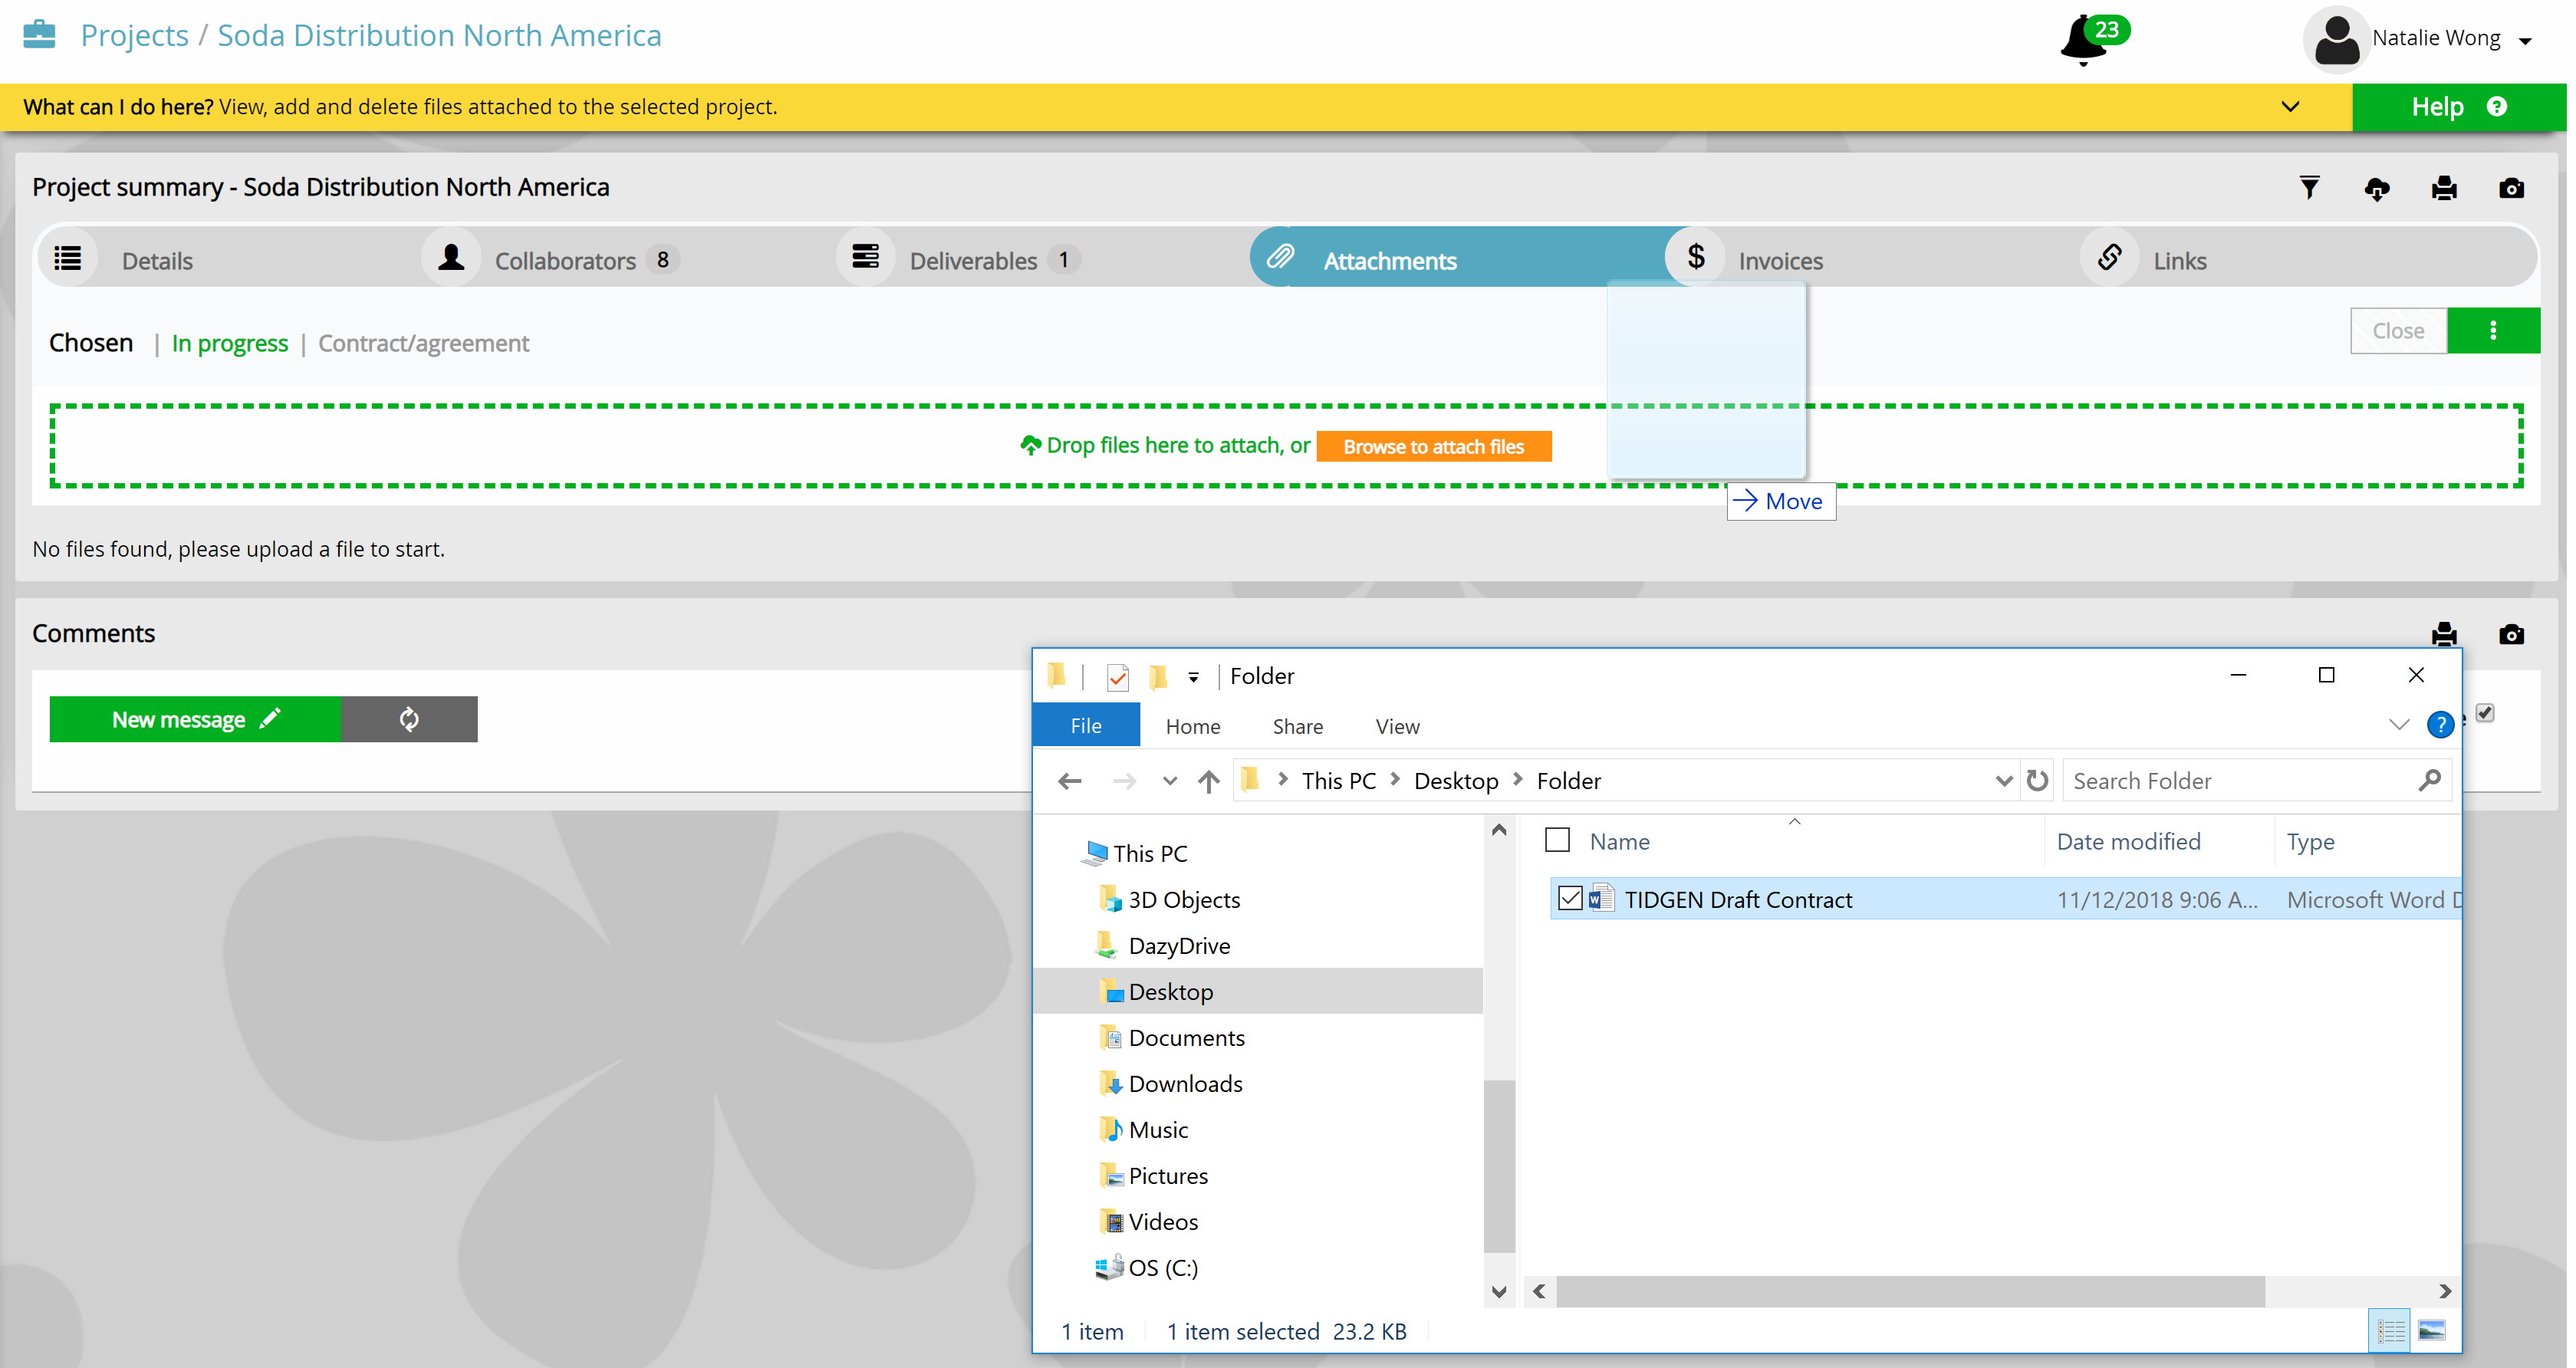
Task: Uncheck the TIDGEN Draft Contract checkbox
Action: point(1570,898)
